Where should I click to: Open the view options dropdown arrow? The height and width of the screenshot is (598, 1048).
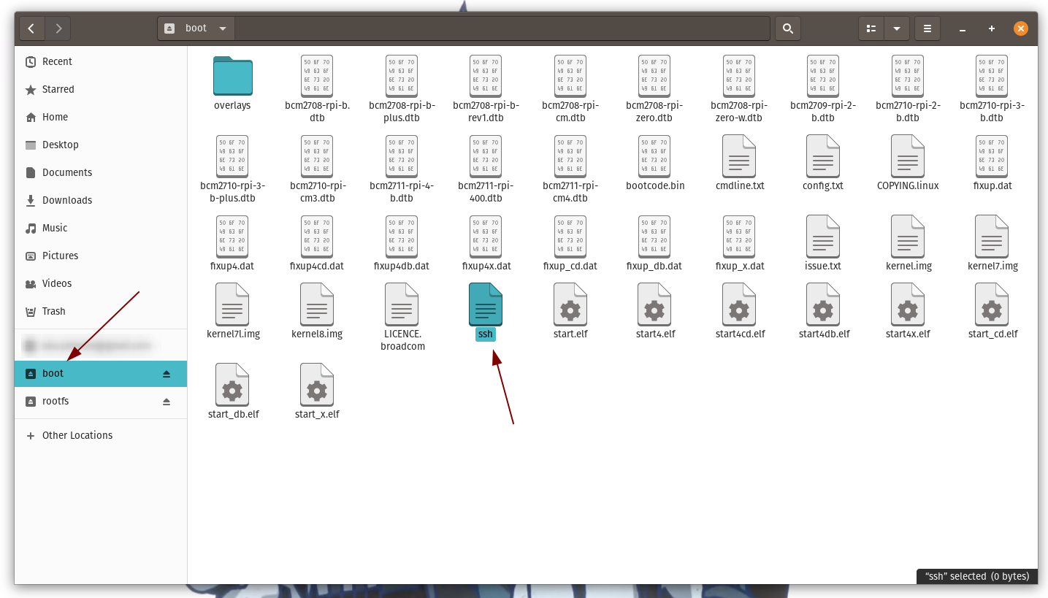[896, 28]
